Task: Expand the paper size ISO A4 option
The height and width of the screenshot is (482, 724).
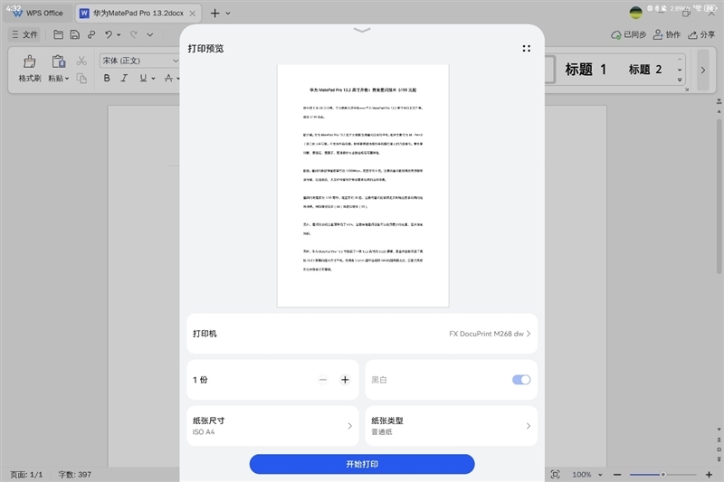Action: (x=273, y=426)
